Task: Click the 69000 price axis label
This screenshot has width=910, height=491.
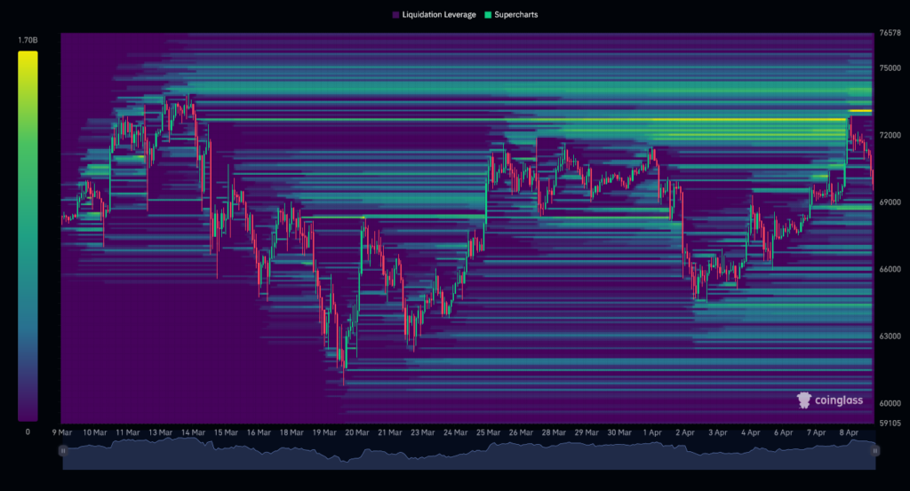Action: click(890, 202)
